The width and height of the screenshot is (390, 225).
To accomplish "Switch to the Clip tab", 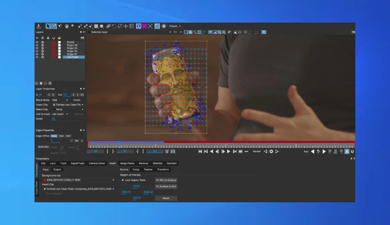I will click(43, 163).
